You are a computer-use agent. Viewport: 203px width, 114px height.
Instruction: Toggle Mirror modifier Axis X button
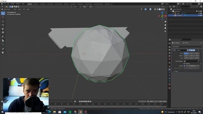click(186, 54)
